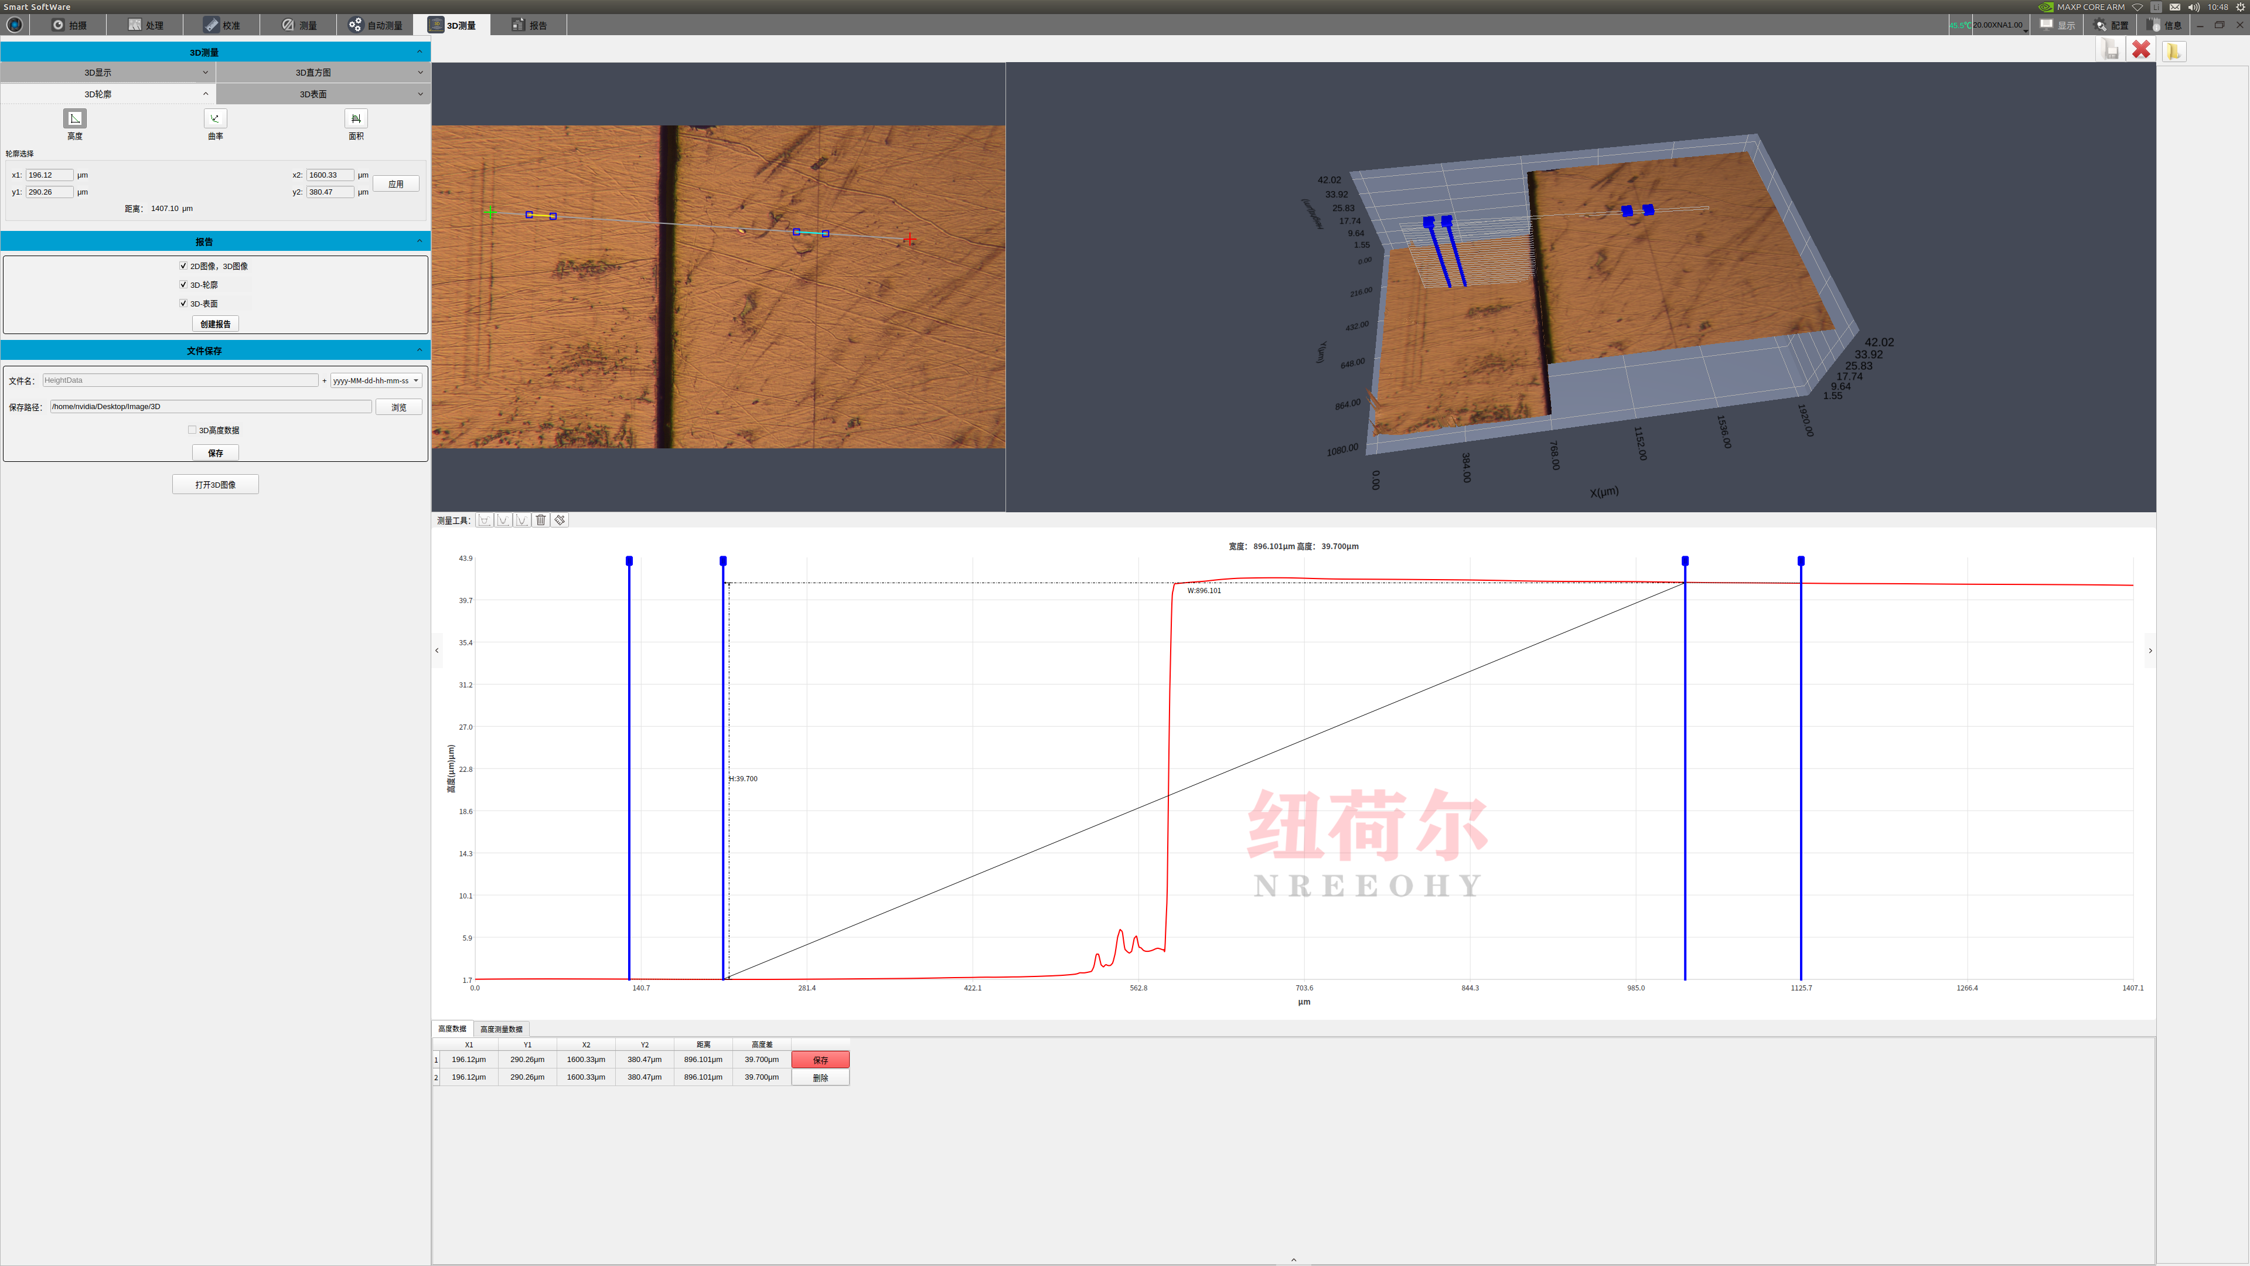Uncheck the 3D-轮廓 checkbox

click(183, 285)
